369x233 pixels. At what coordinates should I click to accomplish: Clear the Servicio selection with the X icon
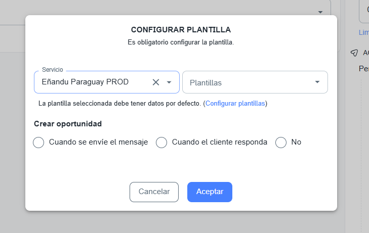[x=156, y=82]
